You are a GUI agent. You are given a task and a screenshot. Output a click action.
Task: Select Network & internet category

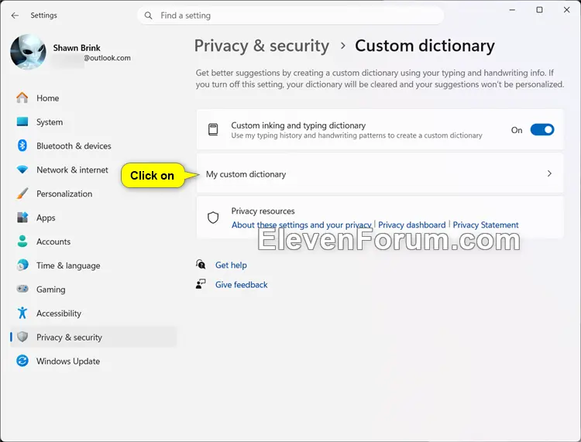(x=94, y=170)
